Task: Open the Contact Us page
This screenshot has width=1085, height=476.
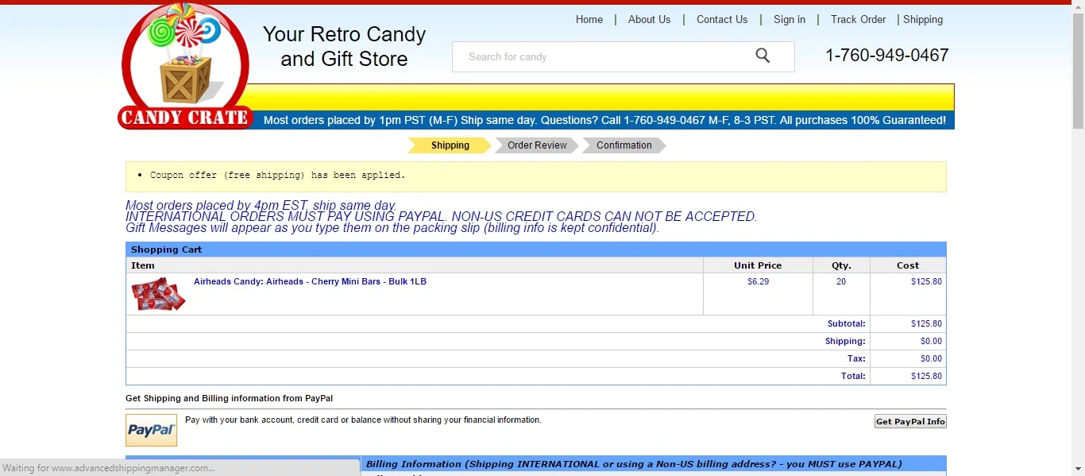Action: pyautogui.click(x=722, y=20)
